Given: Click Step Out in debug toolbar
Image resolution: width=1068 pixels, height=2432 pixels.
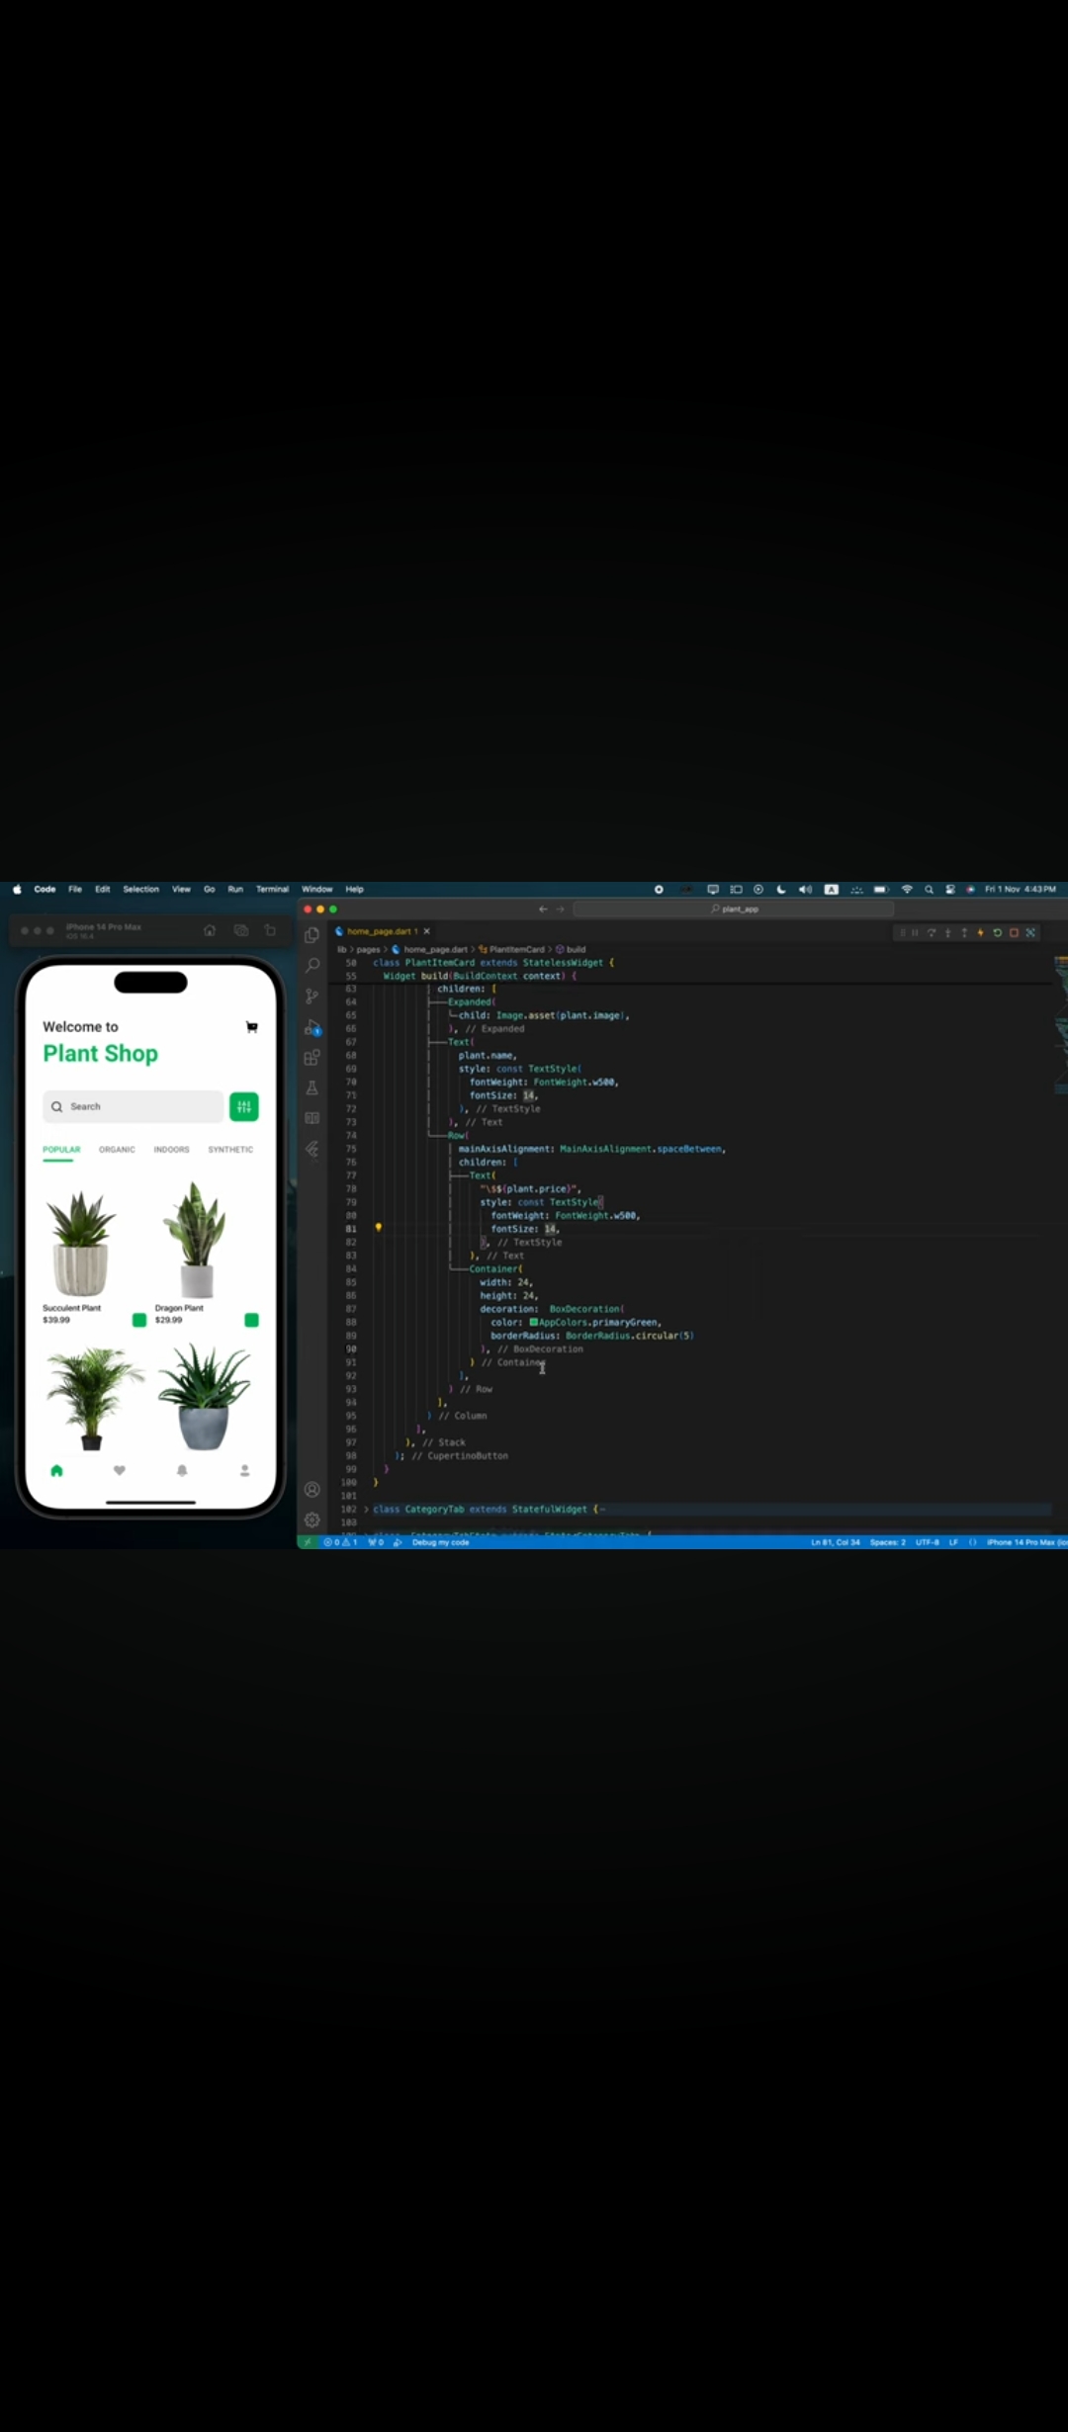Looking at the screenshot, I should click(x=964, y=932).
